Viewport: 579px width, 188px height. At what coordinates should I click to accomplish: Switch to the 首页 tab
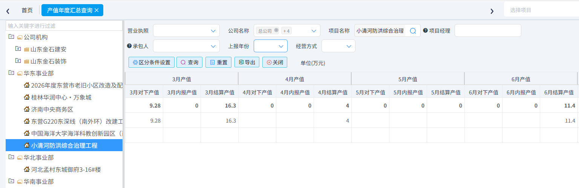coord(27,10)
